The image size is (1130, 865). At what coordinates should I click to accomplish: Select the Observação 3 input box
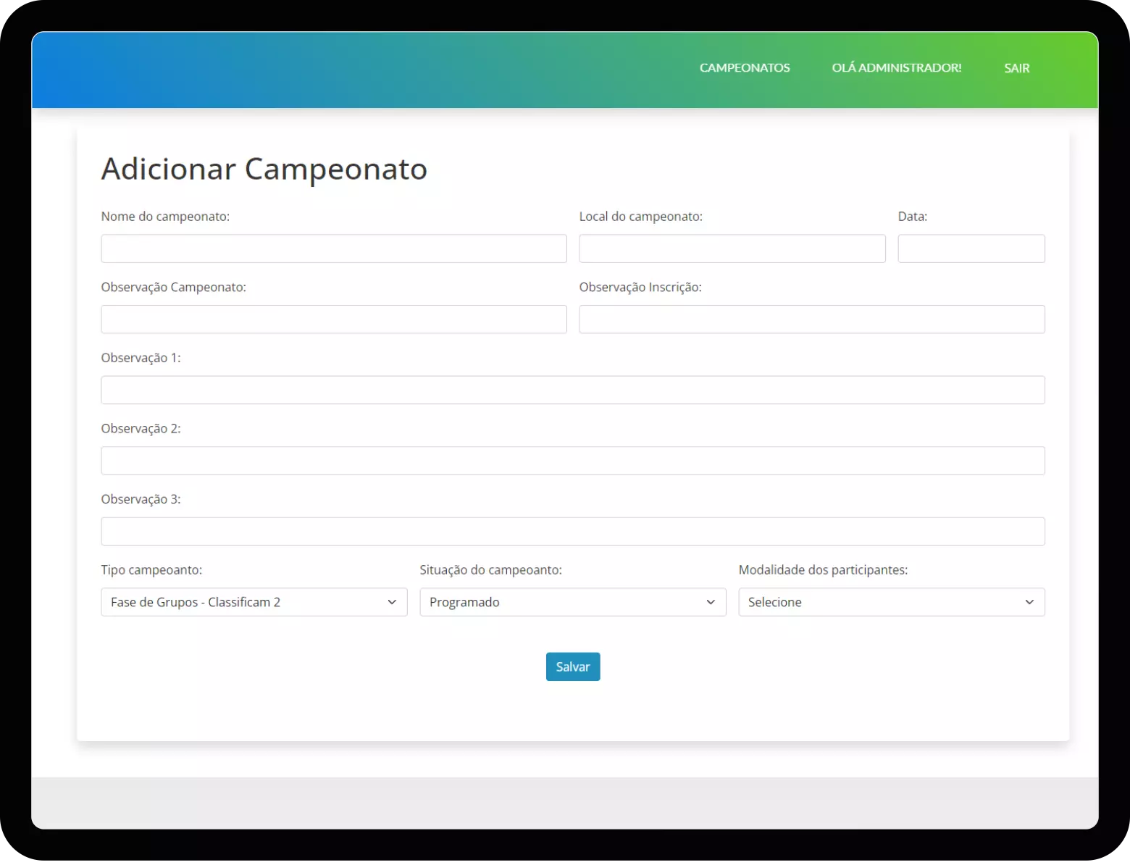pos(572,531)
